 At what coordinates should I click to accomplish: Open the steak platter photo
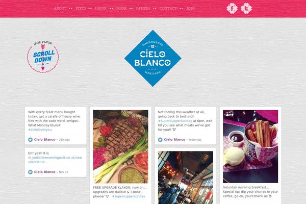[120, 146]
